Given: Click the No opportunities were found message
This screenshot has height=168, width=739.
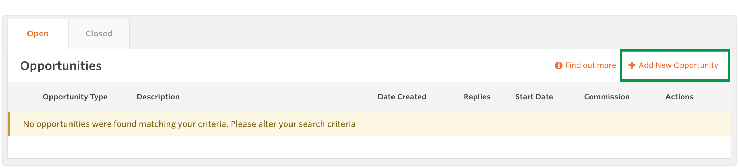Looking at the screenshot, I should (189, 124).
